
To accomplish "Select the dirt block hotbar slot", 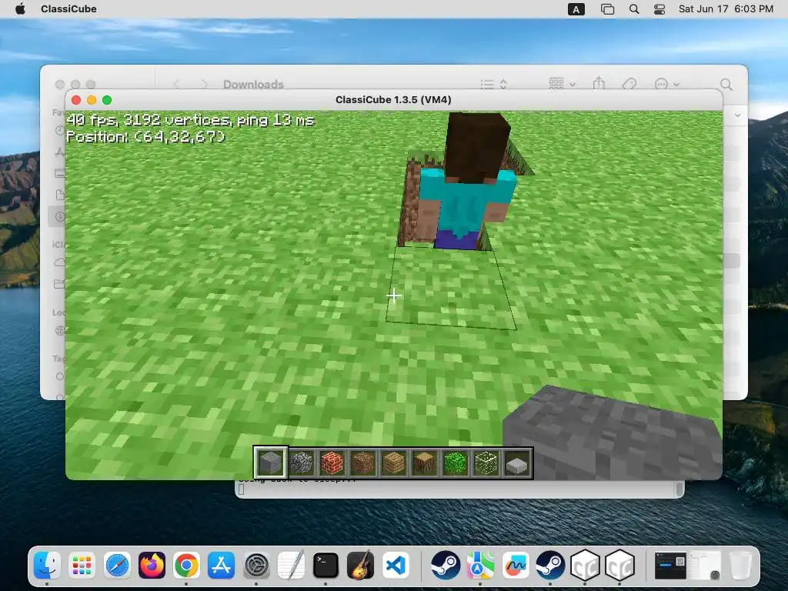I will tap(363, 462).
